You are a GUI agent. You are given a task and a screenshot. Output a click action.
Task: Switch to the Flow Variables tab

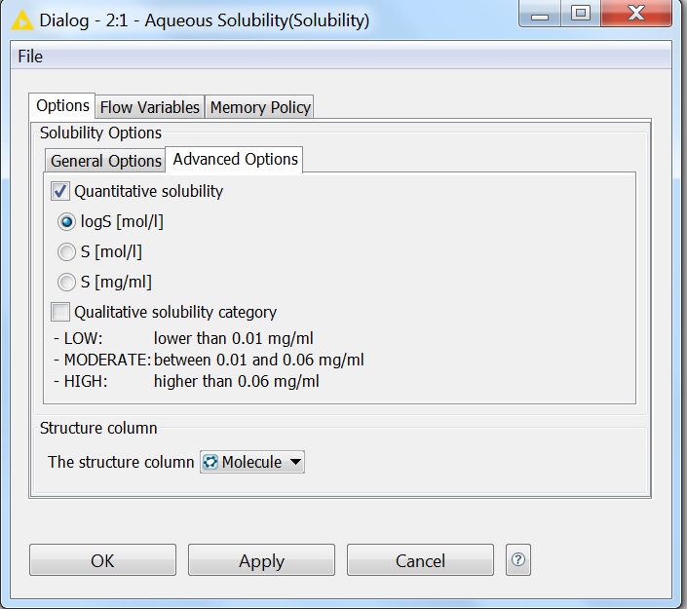coord(149,107)
